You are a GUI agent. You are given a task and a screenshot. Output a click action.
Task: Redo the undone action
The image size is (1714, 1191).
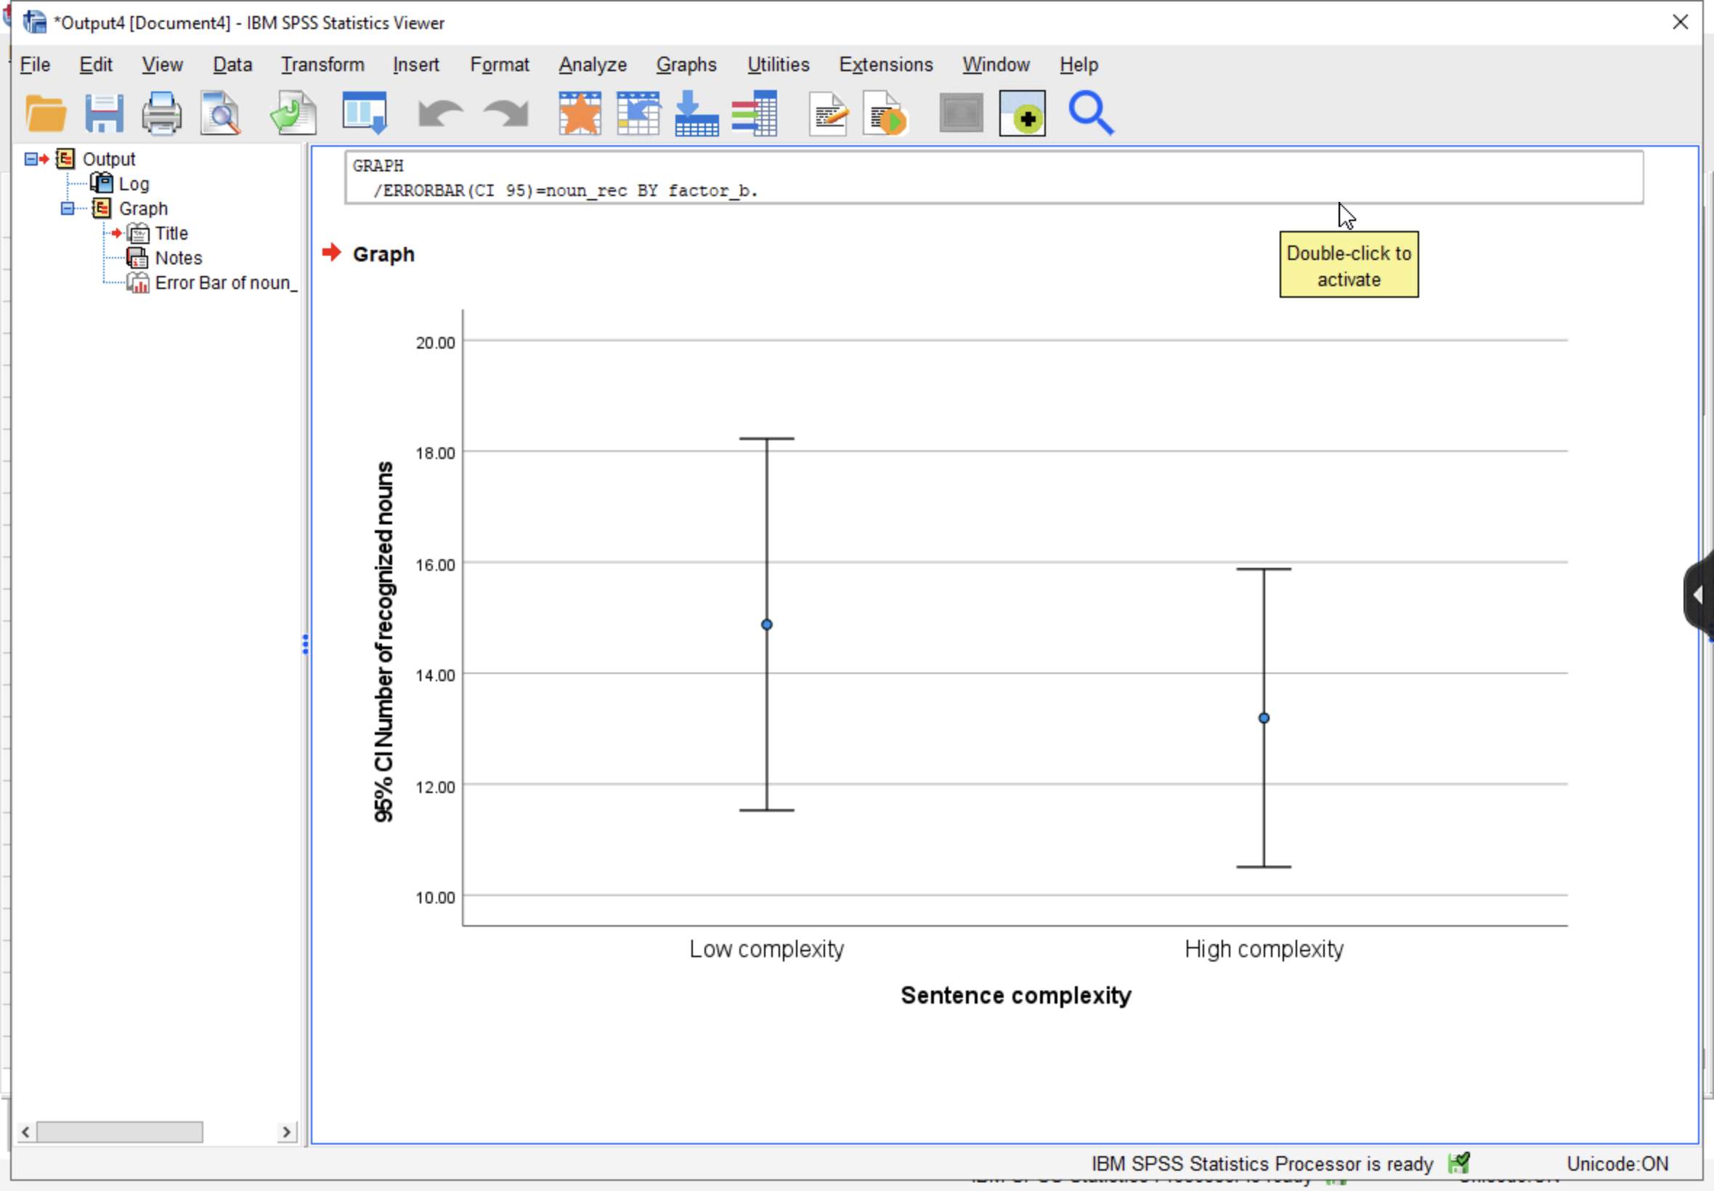point(504,112)
